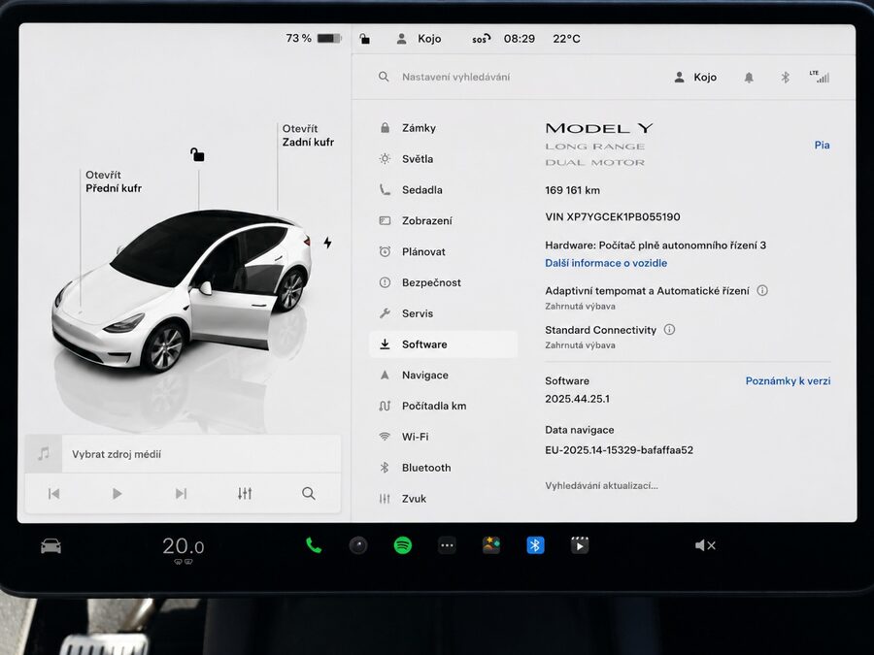Open the Toybox app icon
The image size is (874, 655).
[491, 545]
